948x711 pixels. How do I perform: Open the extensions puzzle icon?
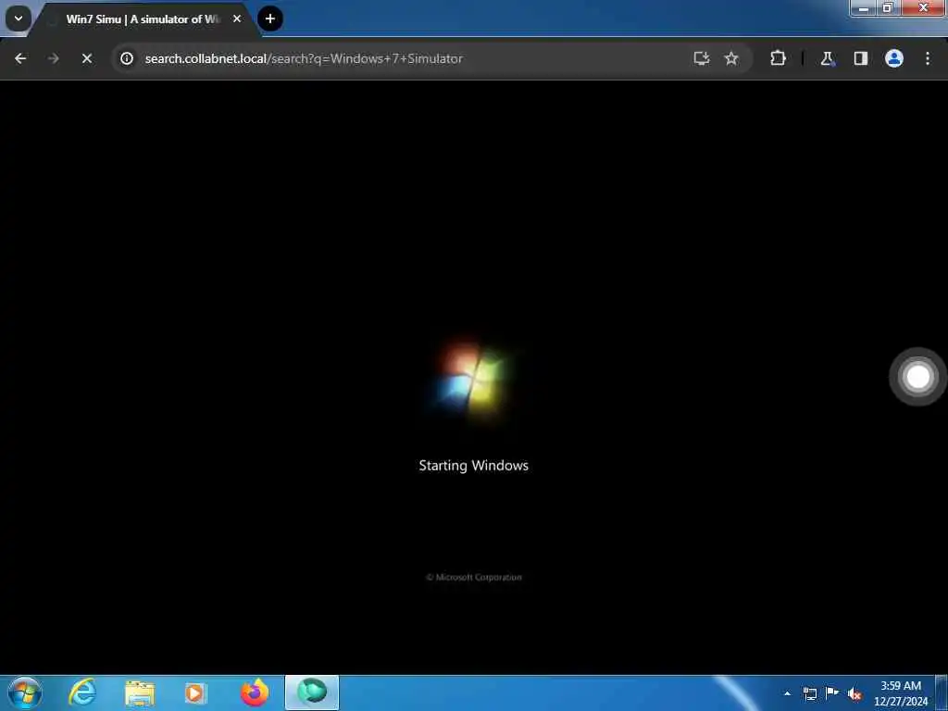778,58
